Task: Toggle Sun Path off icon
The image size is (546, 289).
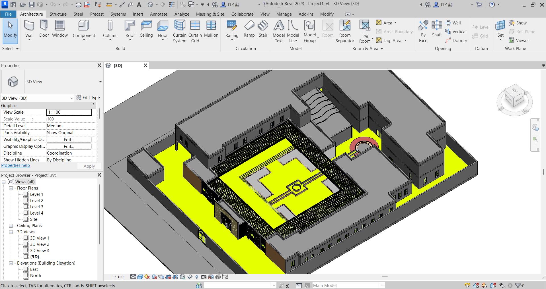Action: click(147, 277)
